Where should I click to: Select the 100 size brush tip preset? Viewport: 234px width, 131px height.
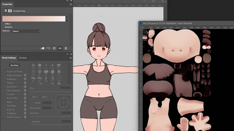[46, 79]
